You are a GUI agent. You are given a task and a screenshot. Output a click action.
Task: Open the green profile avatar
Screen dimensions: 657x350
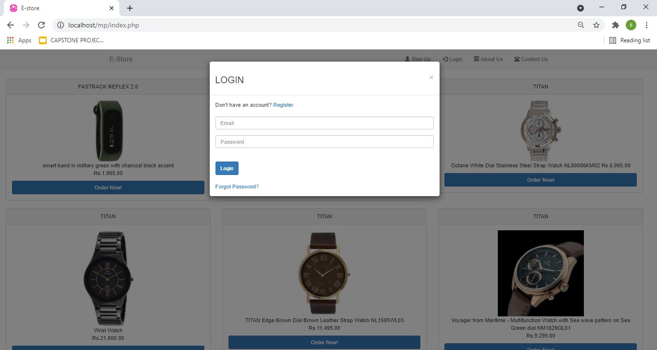(631, 25)
